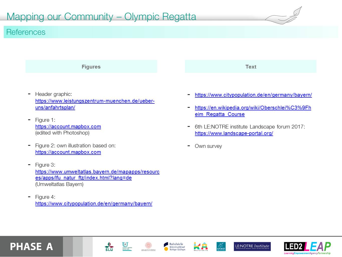Click the colorful KA Kulturaktiv logo
The image size is (342, 257).
click(201, 246)
